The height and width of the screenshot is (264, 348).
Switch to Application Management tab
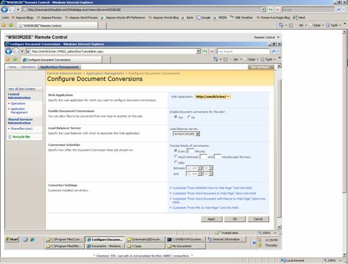(59, 67)
